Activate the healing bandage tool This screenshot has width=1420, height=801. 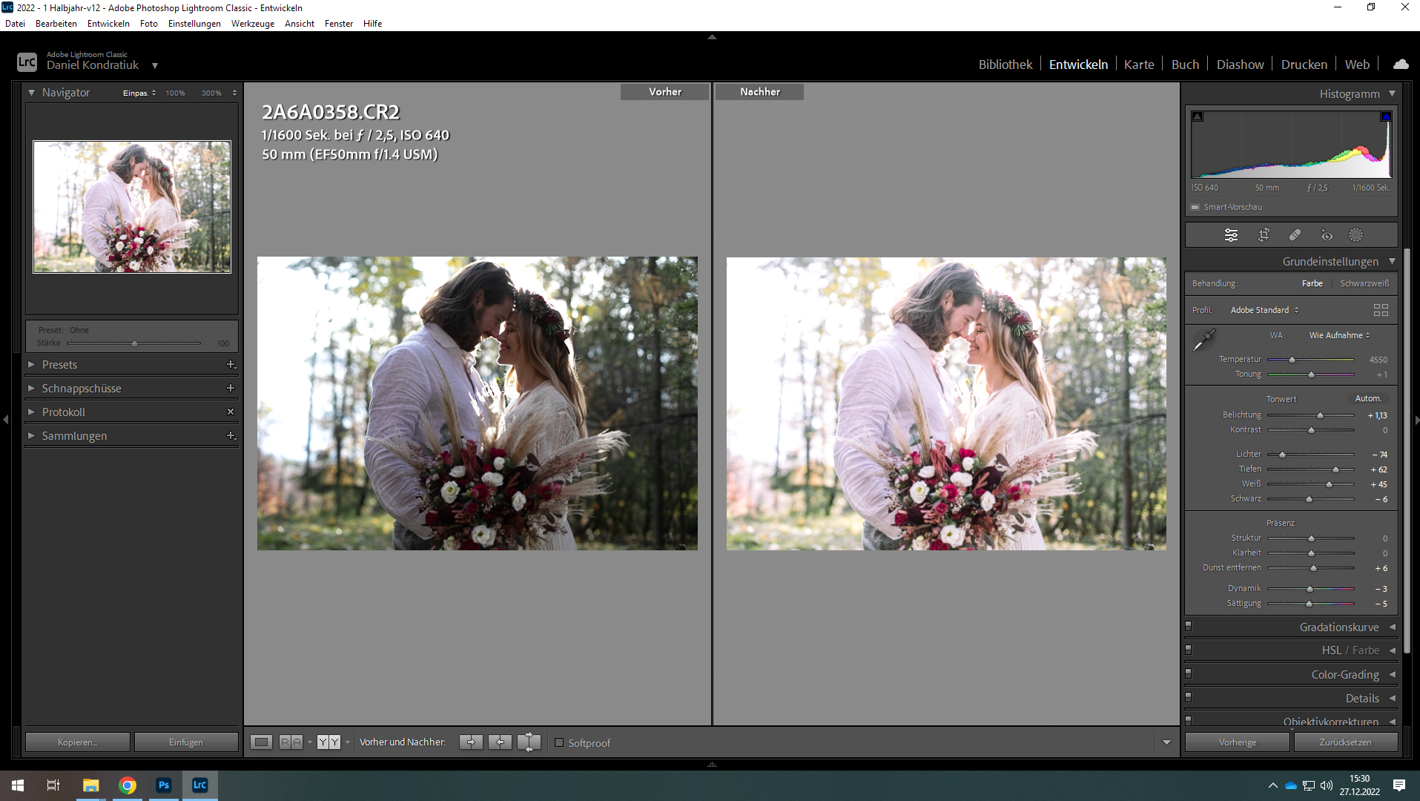[1295, 235]
